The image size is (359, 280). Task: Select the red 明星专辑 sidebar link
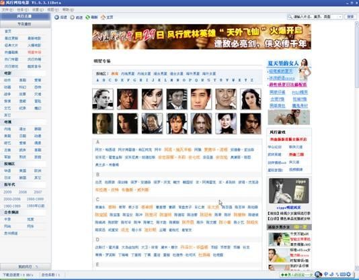pos(34,52)
